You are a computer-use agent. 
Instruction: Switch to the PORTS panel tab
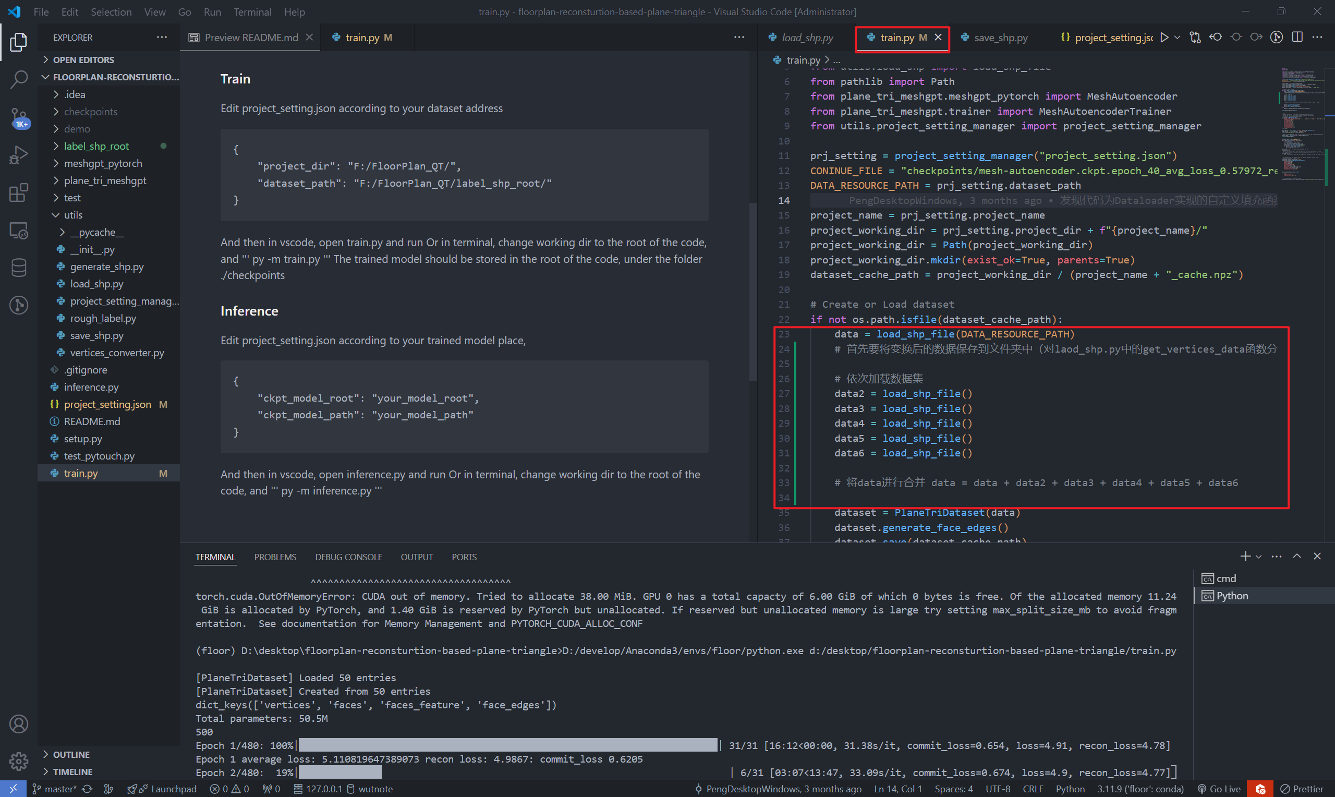pyautogui.click(x=464, y=557)
